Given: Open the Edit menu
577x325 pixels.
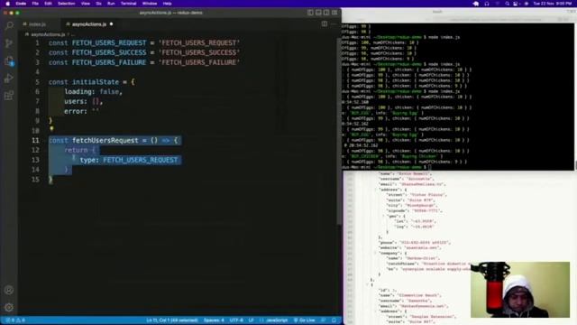Looking at the screenshot, I should 48,4.
